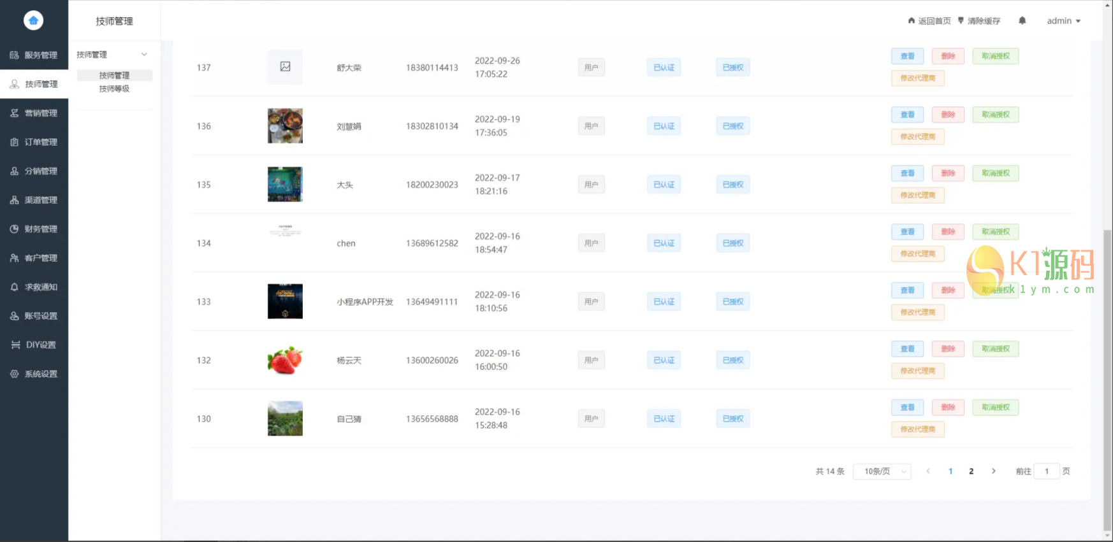Open 求救通知 in the sidebar
1113x542 pixels.
[34, 287]
